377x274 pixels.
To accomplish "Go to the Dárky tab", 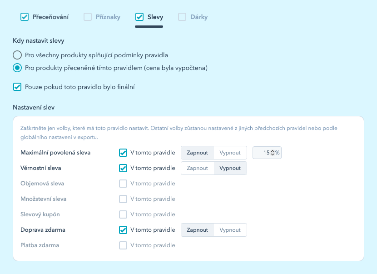I will pyautogui.click(x=199, y=17).
